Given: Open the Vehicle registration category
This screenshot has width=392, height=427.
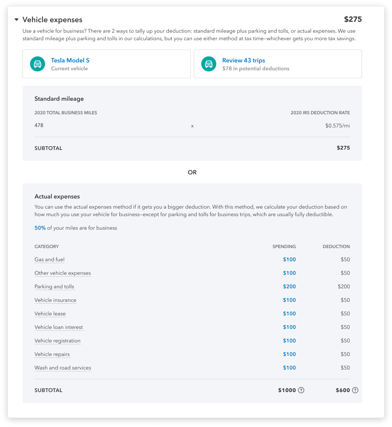Looking at the screenshot, I should pos(57,341).
